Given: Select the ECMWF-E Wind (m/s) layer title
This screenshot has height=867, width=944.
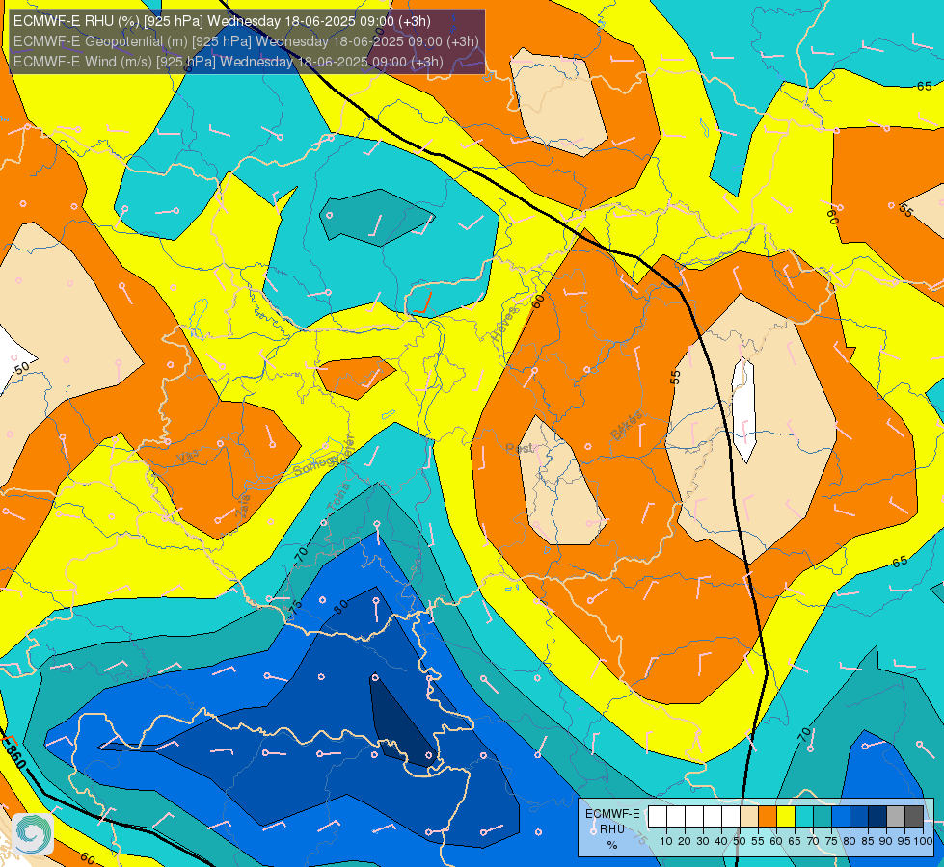Looking at the screenshot, I should (x=229, y=62).
